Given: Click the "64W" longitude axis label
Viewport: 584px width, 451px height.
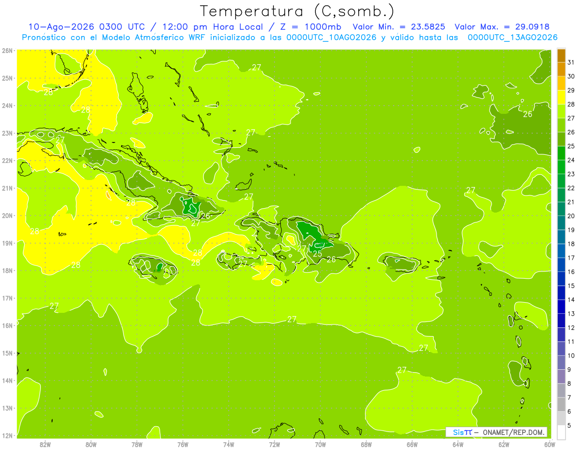Looking at the screenshot, I should [458, 444].
